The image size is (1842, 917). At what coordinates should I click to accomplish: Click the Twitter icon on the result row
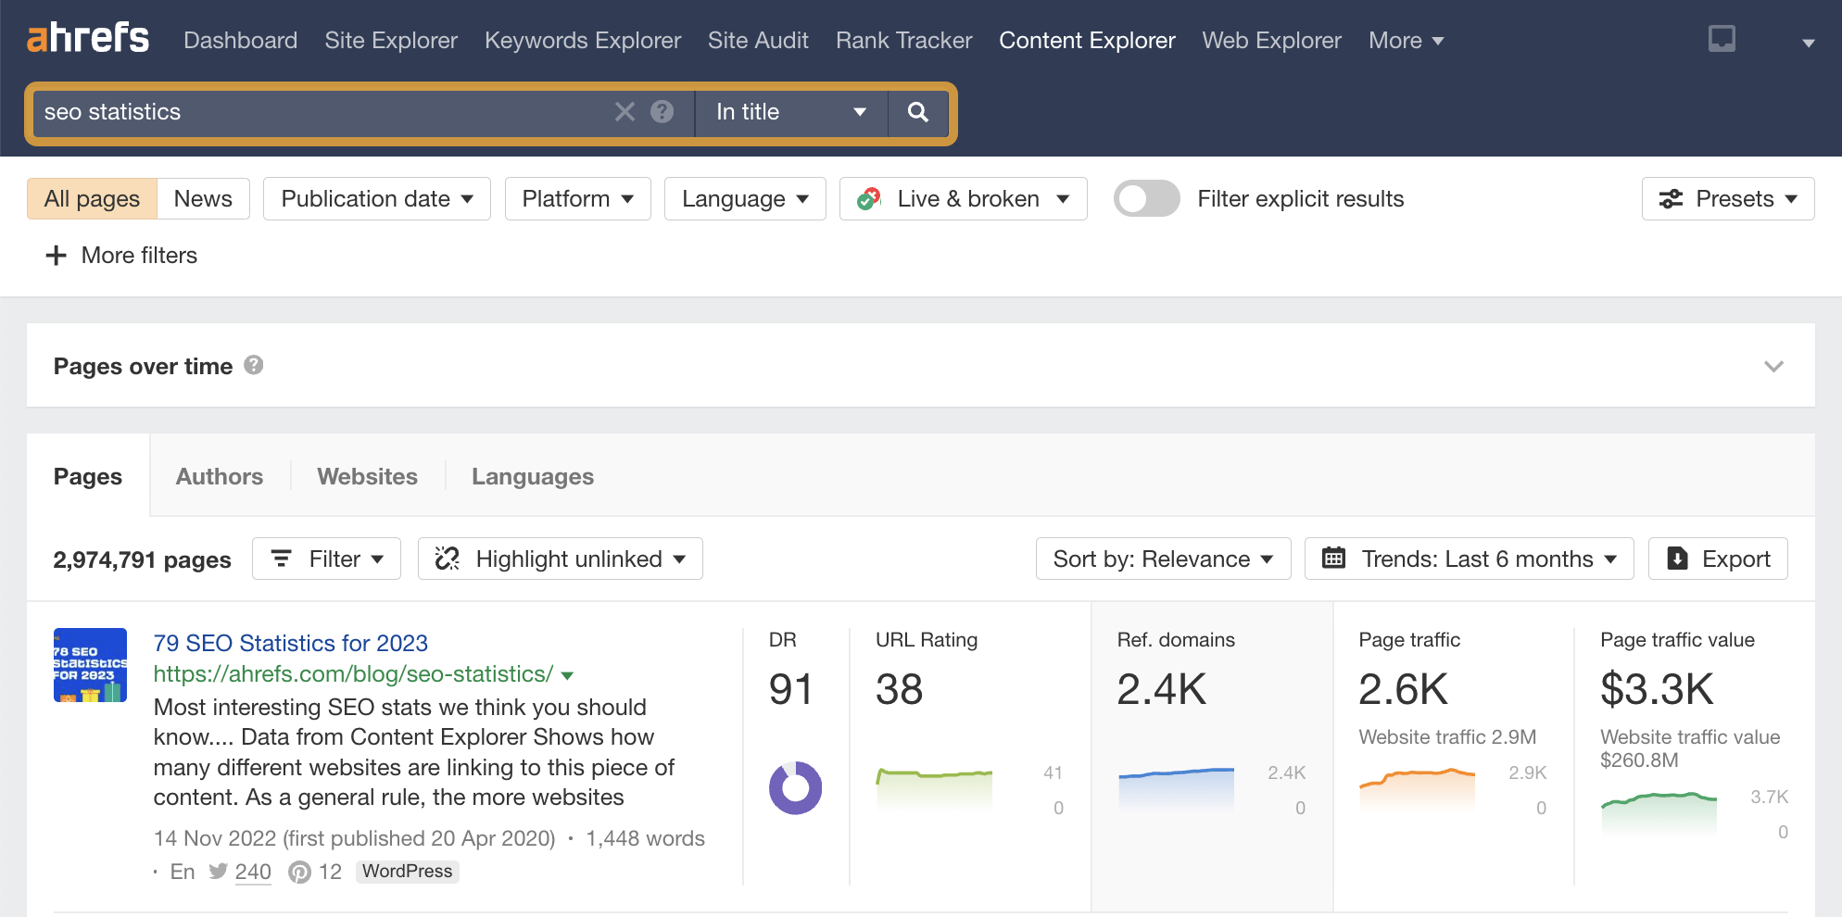[x=219, y=872]
